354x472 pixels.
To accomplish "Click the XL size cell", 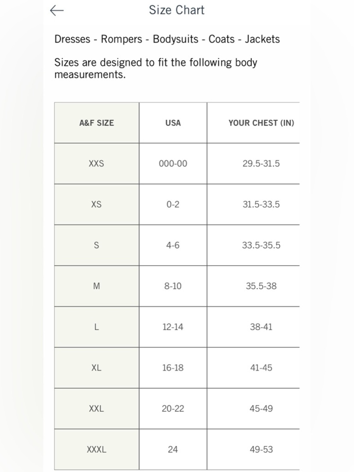I will click(96, 368).
